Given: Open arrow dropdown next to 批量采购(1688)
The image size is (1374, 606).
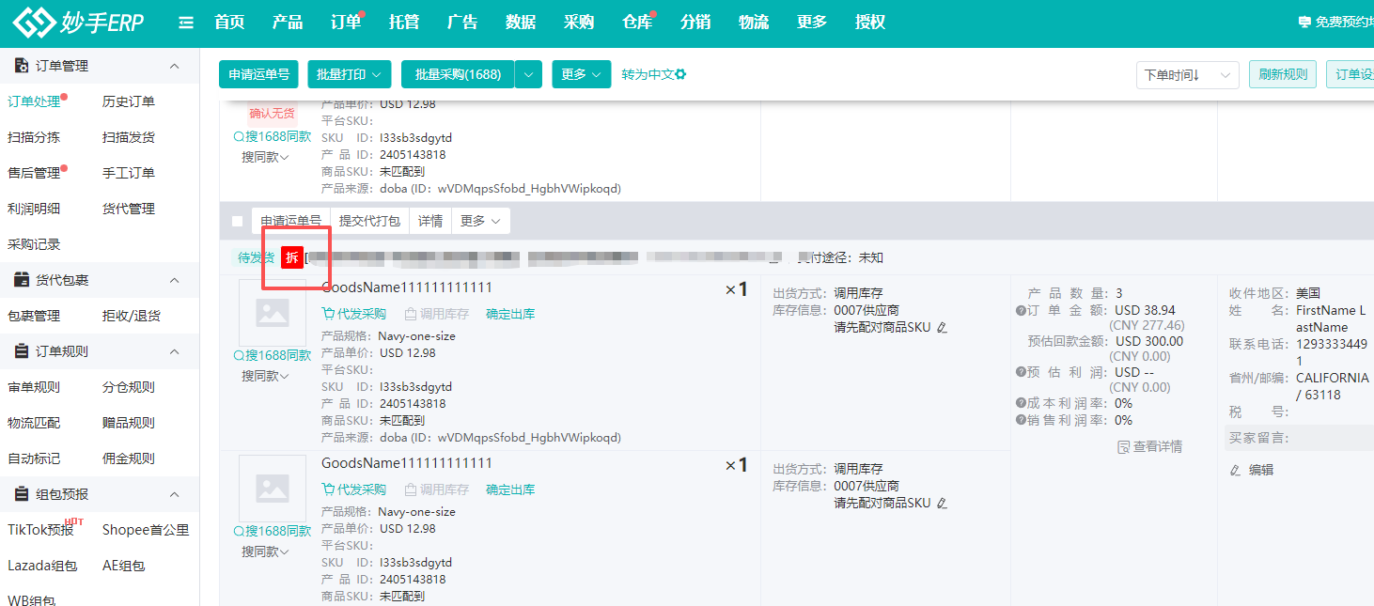Looking at the screenshot, I should pos(529,75).
